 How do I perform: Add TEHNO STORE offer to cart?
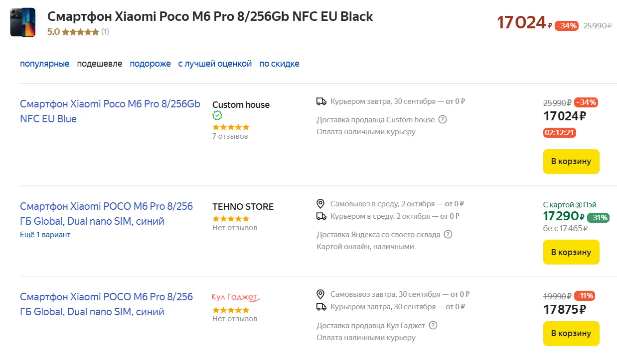(571, 252)
